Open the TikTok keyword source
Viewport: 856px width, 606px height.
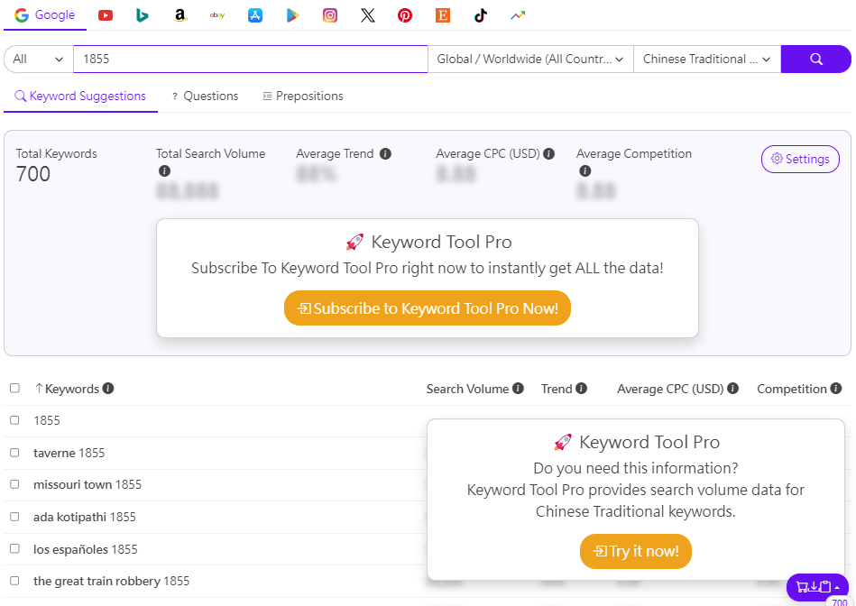(x=481, y=15)
